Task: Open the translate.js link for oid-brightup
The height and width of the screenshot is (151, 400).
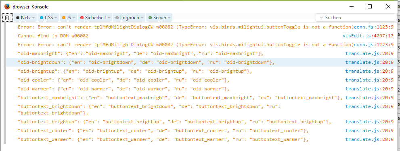Action: pos(369,71)
